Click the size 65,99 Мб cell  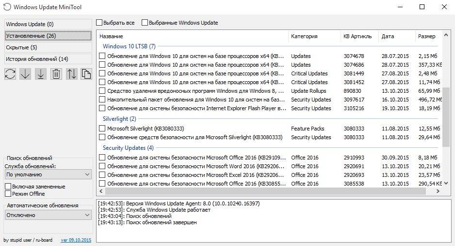coord(429,91)
